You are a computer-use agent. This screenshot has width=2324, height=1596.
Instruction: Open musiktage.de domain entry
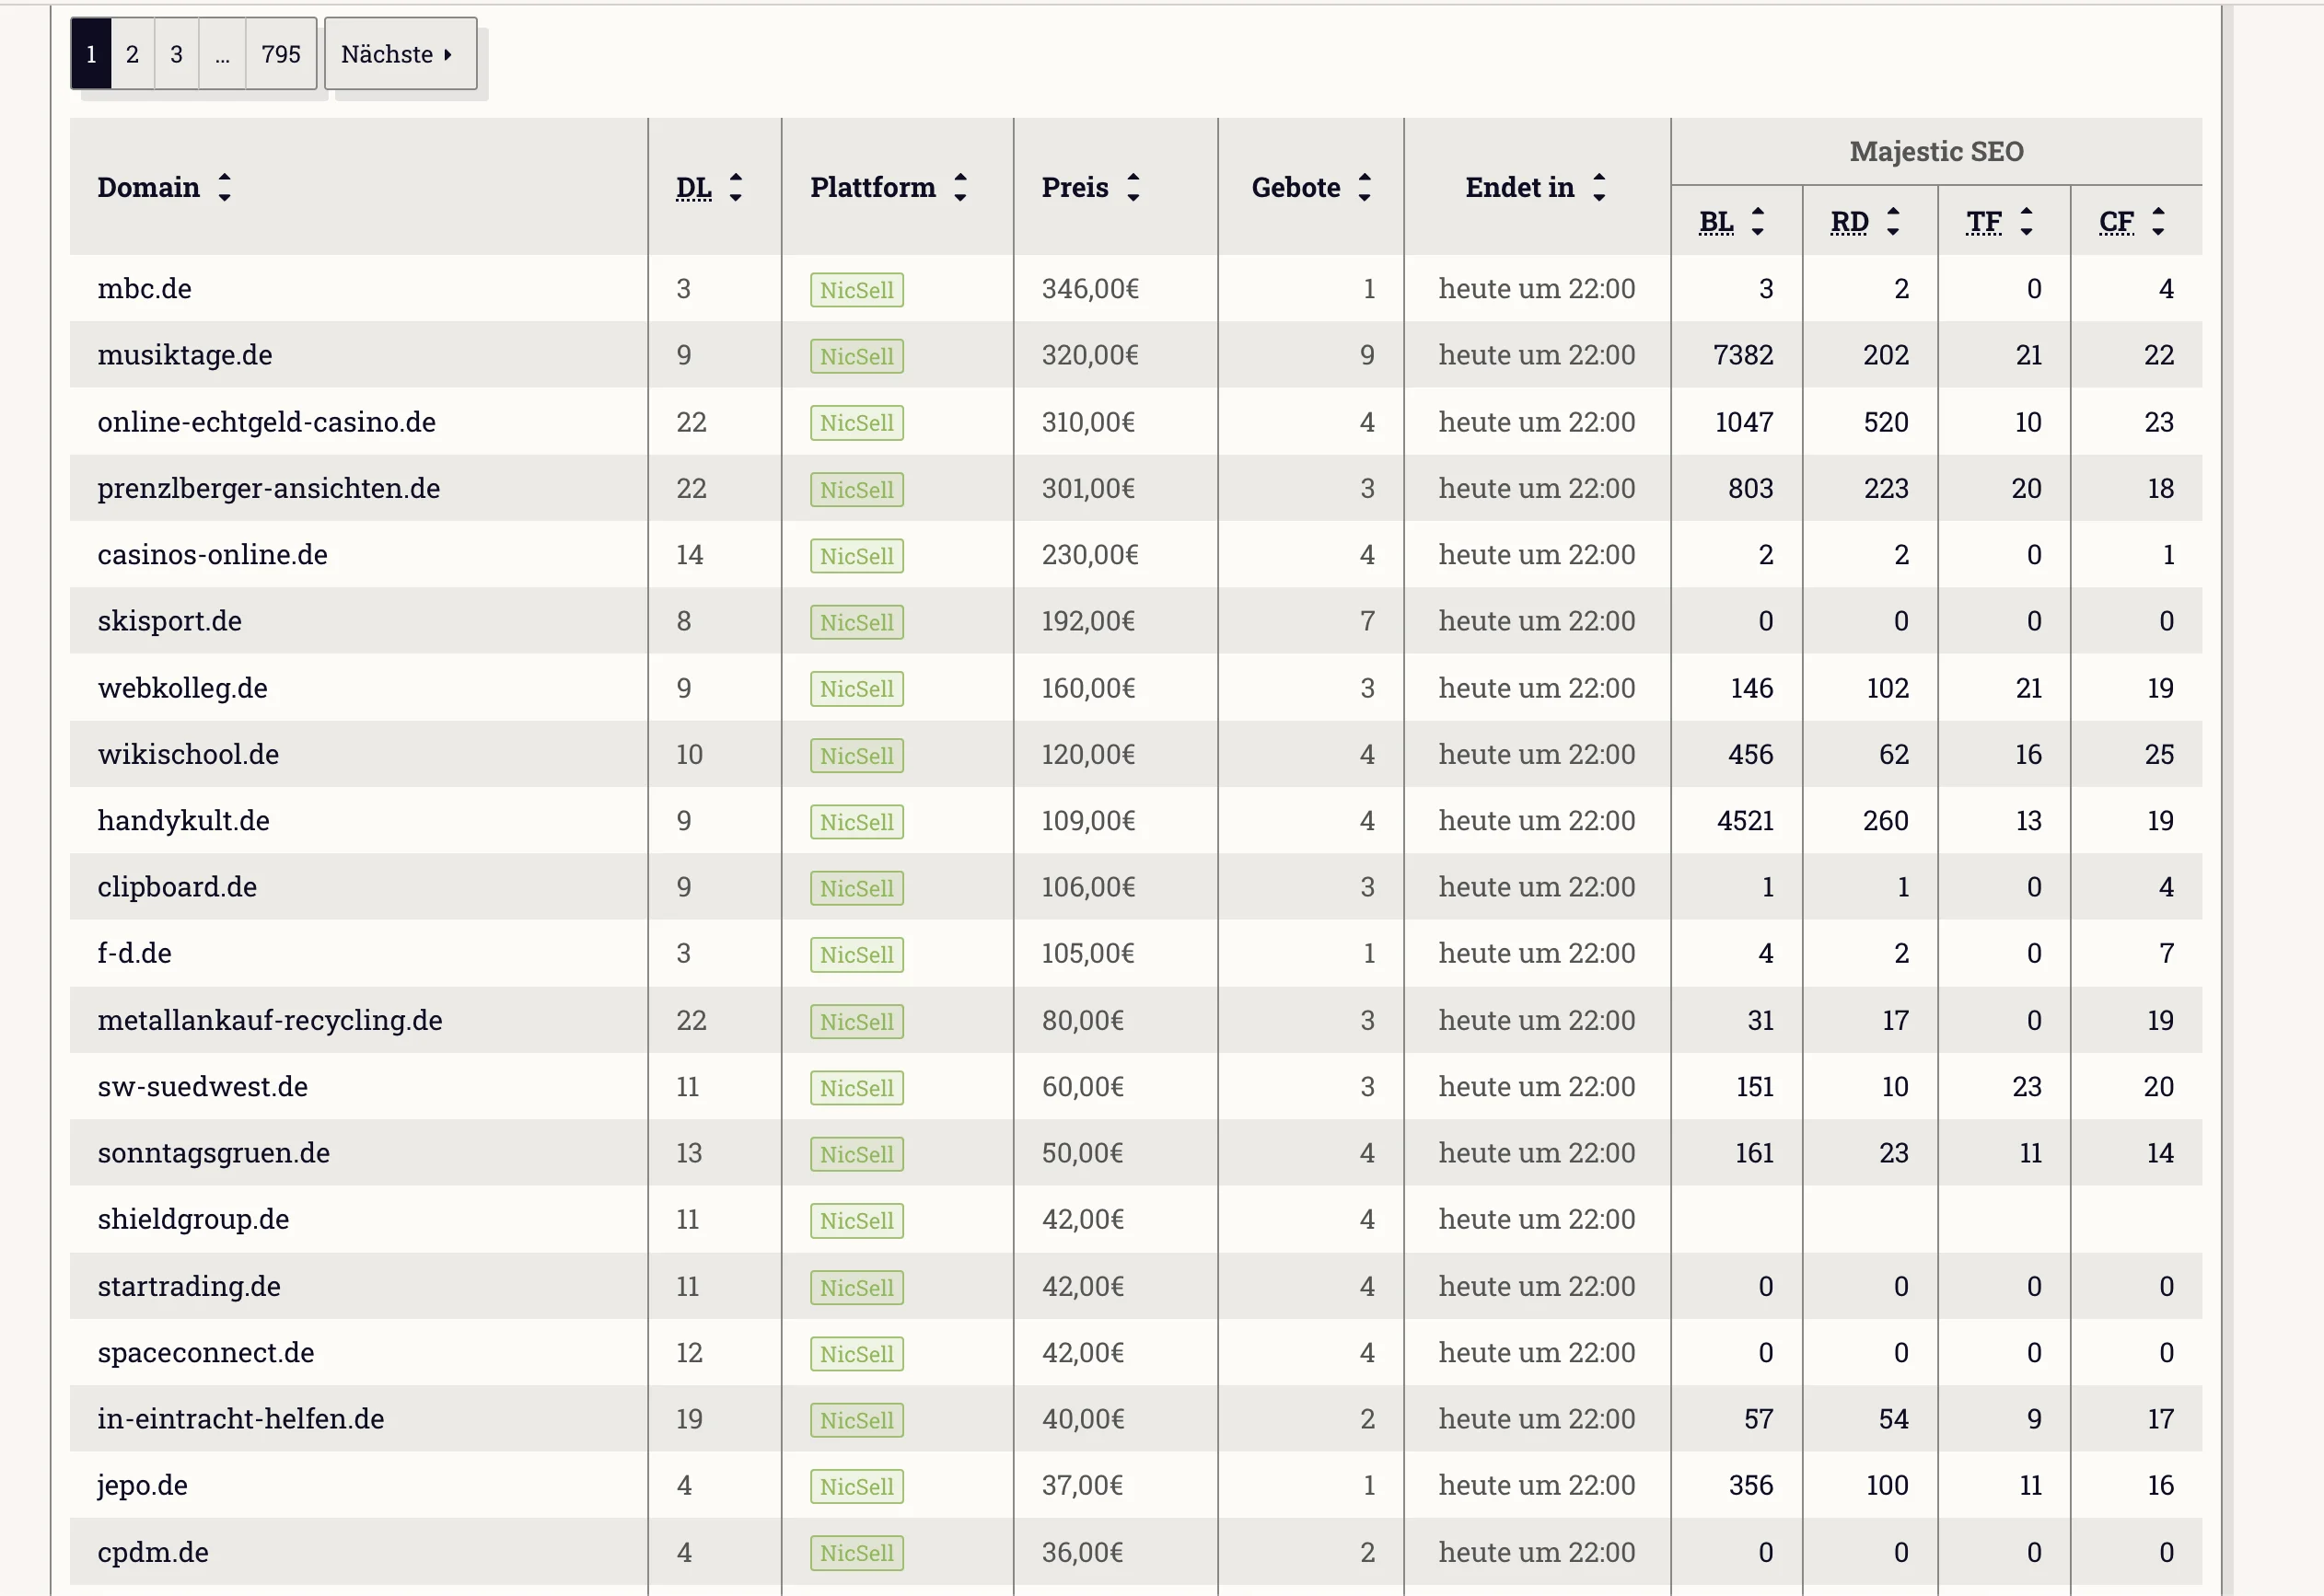(184, 355)
